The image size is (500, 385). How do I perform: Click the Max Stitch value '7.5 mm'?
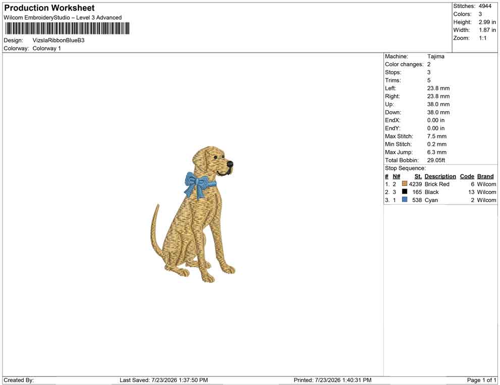tap(437, 136)
